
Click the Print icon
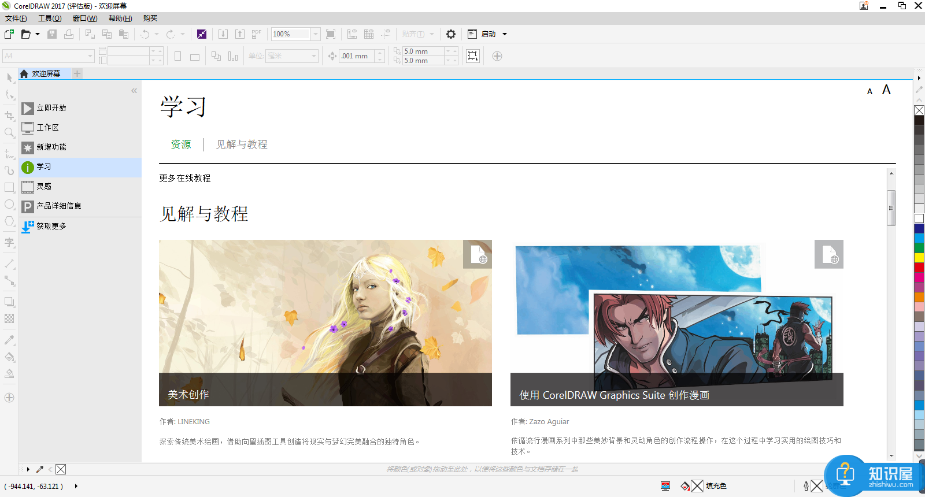(x=69, y=34)
